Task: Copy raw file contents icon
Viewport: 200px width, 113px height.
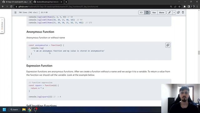Action: pos(178,12)
